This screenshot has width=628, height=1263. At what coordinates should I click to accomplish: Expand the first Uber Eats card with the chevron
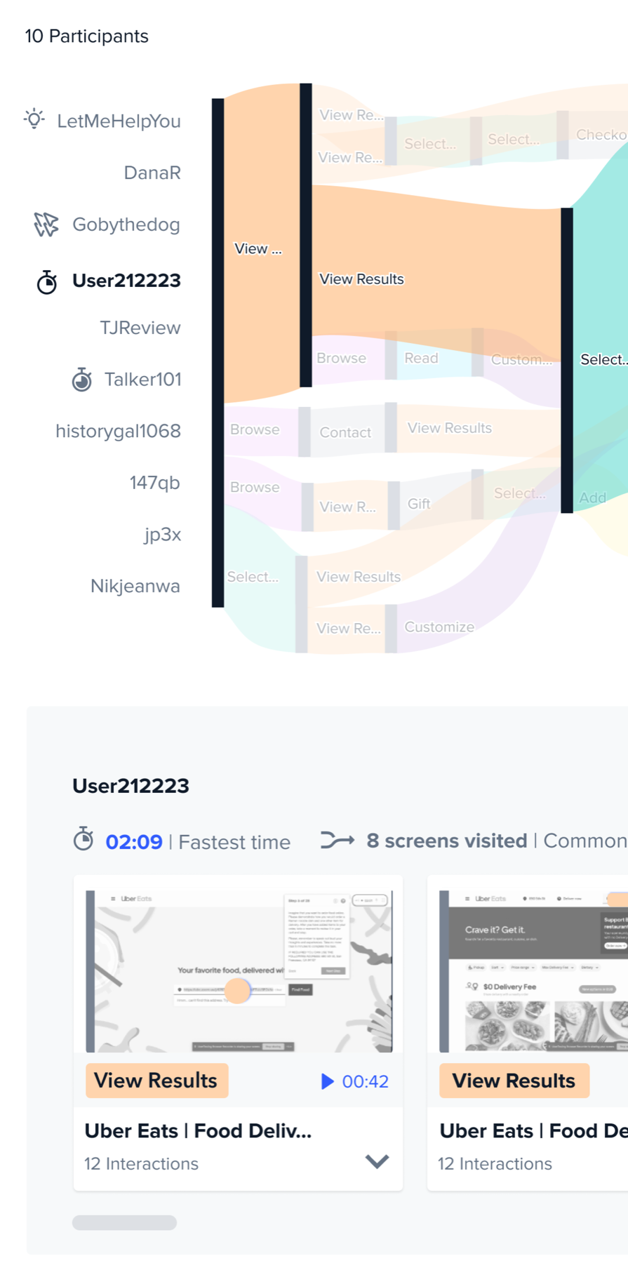coord(377,1162)
